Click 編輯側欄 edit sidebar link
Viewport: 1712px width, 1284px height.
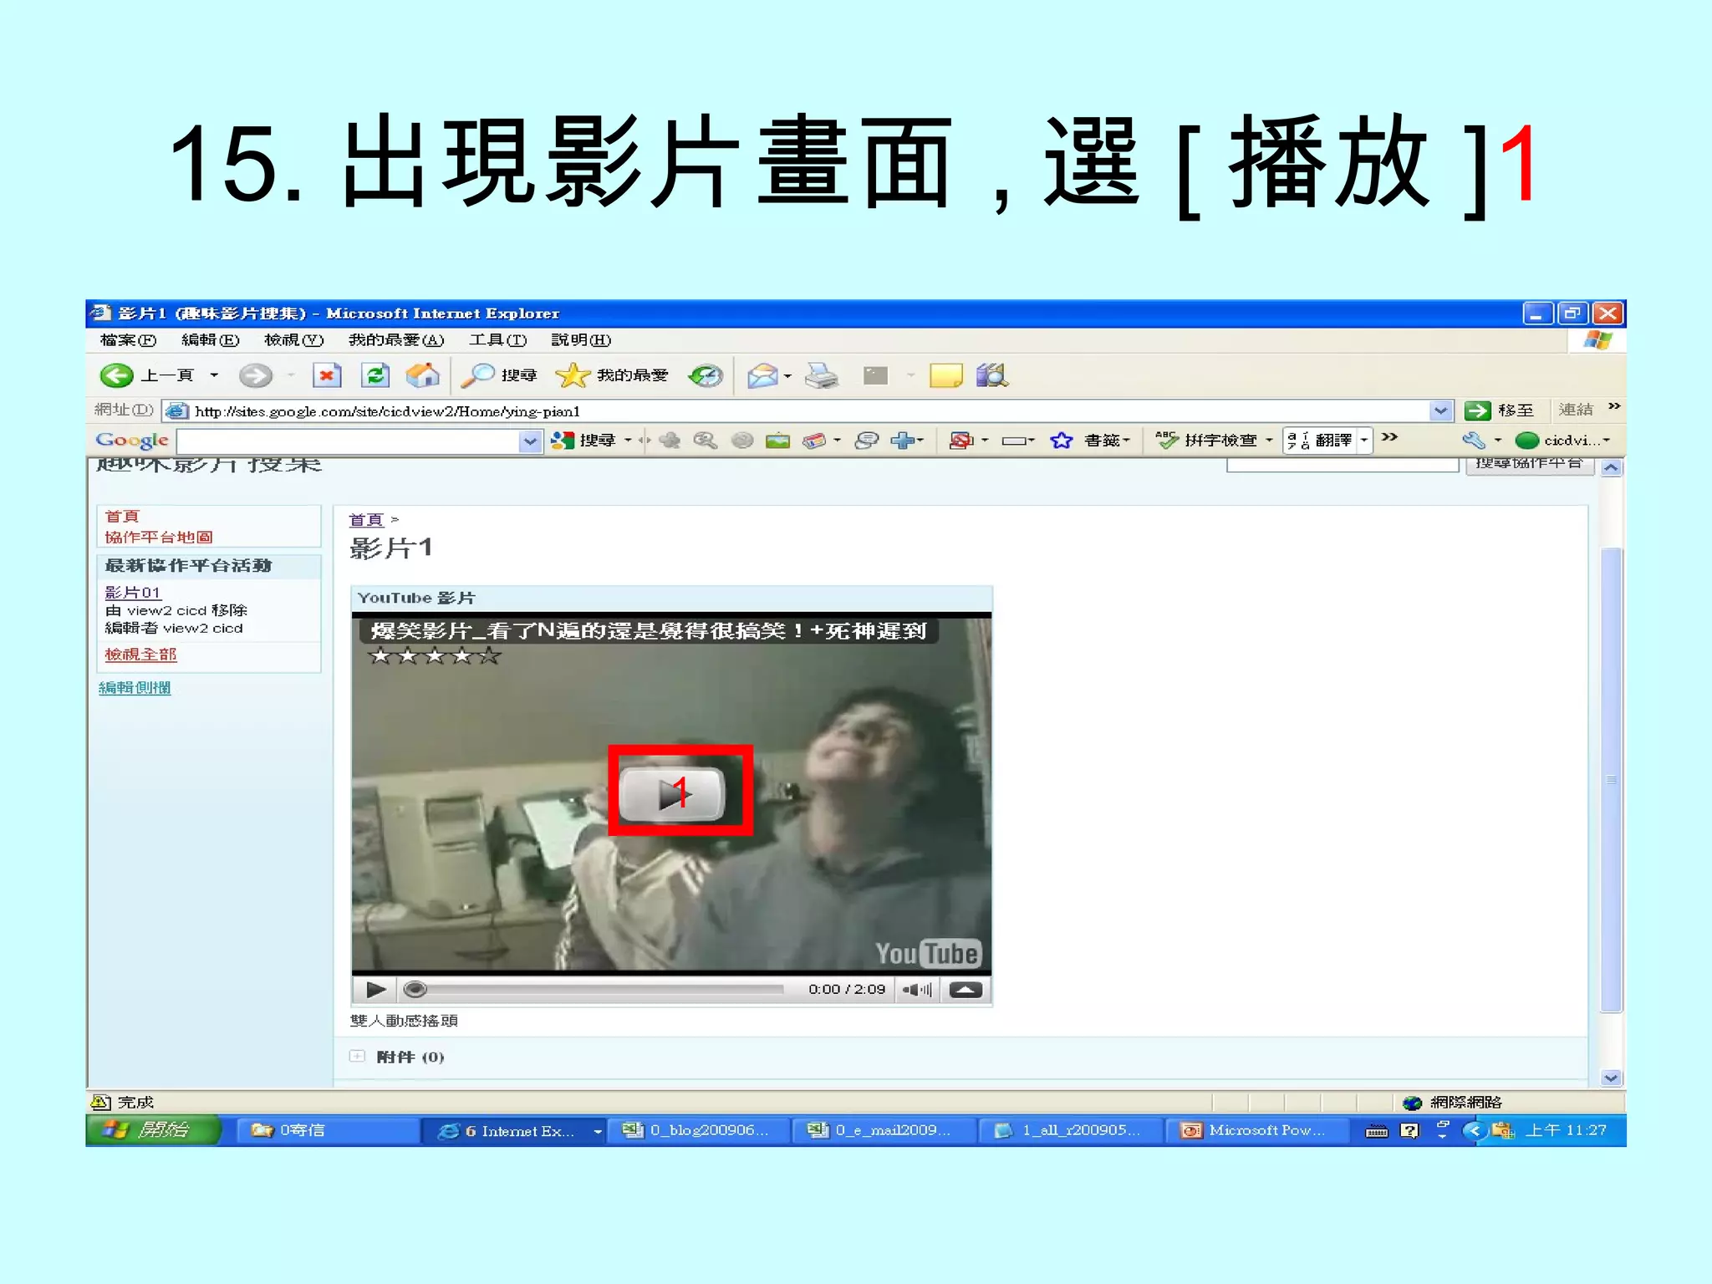[x=135, y=688]
